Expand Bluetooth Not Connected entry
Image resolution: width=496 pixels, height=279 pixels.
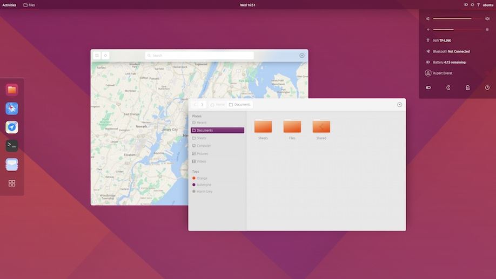[x=451, y=51]
